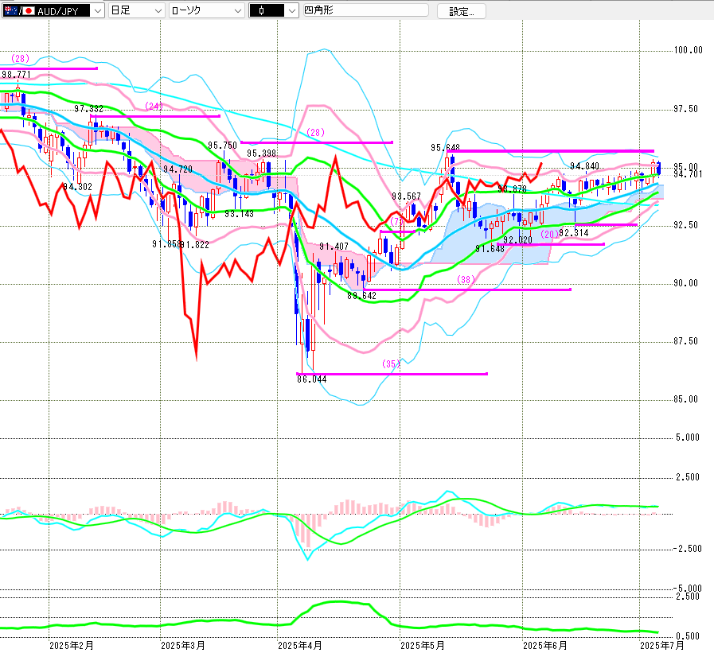Click the 94.302 price label
Image resolution: width=714 pixels, height=653 pixels.
click(x=77, y=187)
